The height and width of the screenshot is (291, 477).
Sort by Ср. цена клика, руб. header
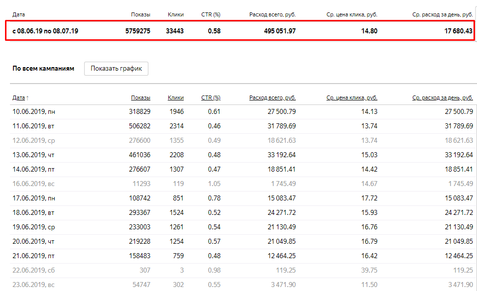(x=352, y=97)
